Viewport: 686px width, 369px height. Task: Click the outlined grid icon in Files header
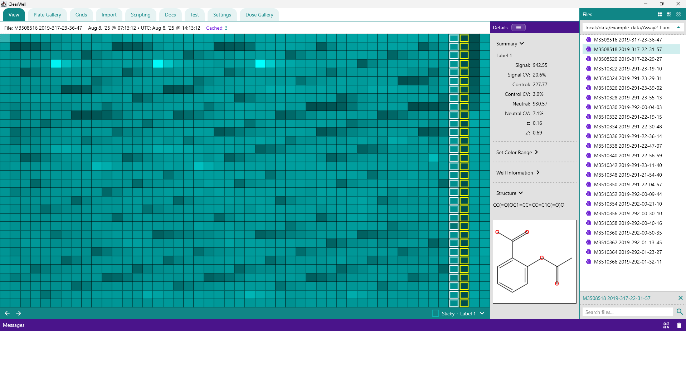tap(678, 14)
